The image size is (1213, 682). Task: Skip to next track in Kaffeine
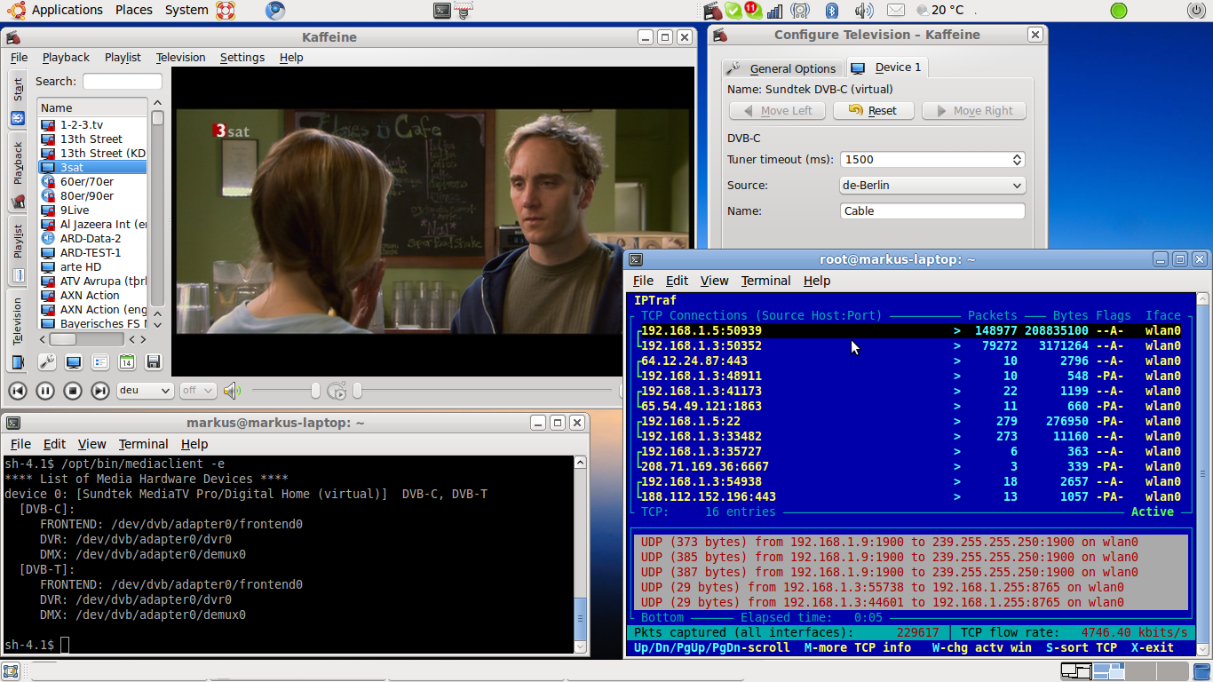pyautogui.click(x=100, y=391)
